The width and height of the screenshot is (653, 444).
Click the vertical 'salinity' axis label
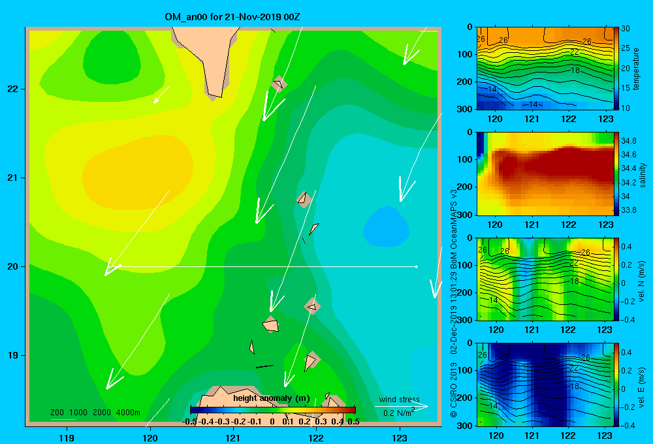click(643, 175)
